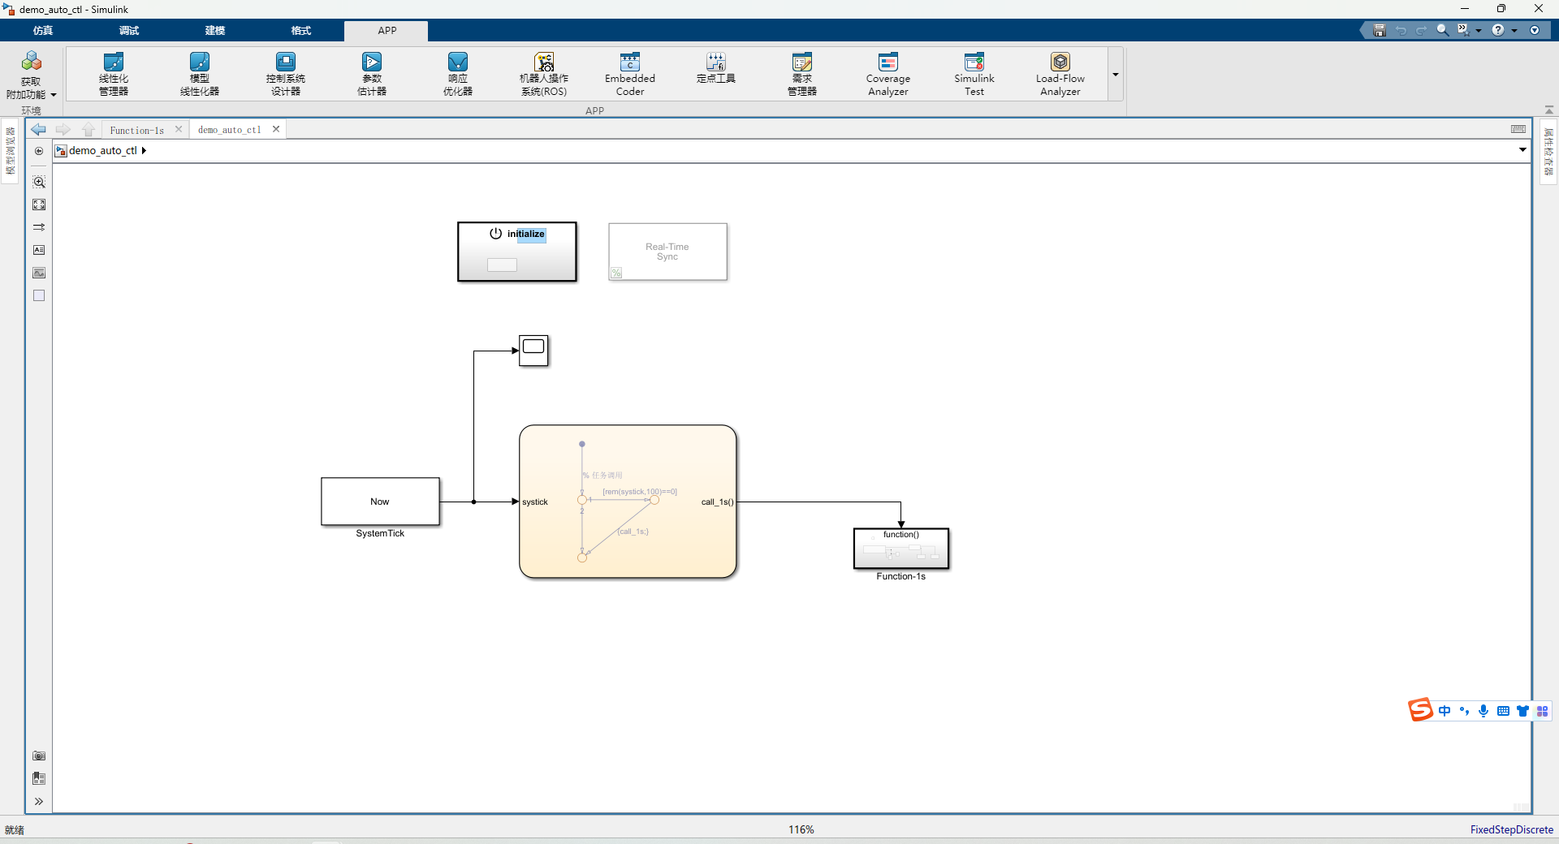Save the model with the floppy disk icon
This screenshot has width=1559, height=844.
click(x=1379, y=30)
